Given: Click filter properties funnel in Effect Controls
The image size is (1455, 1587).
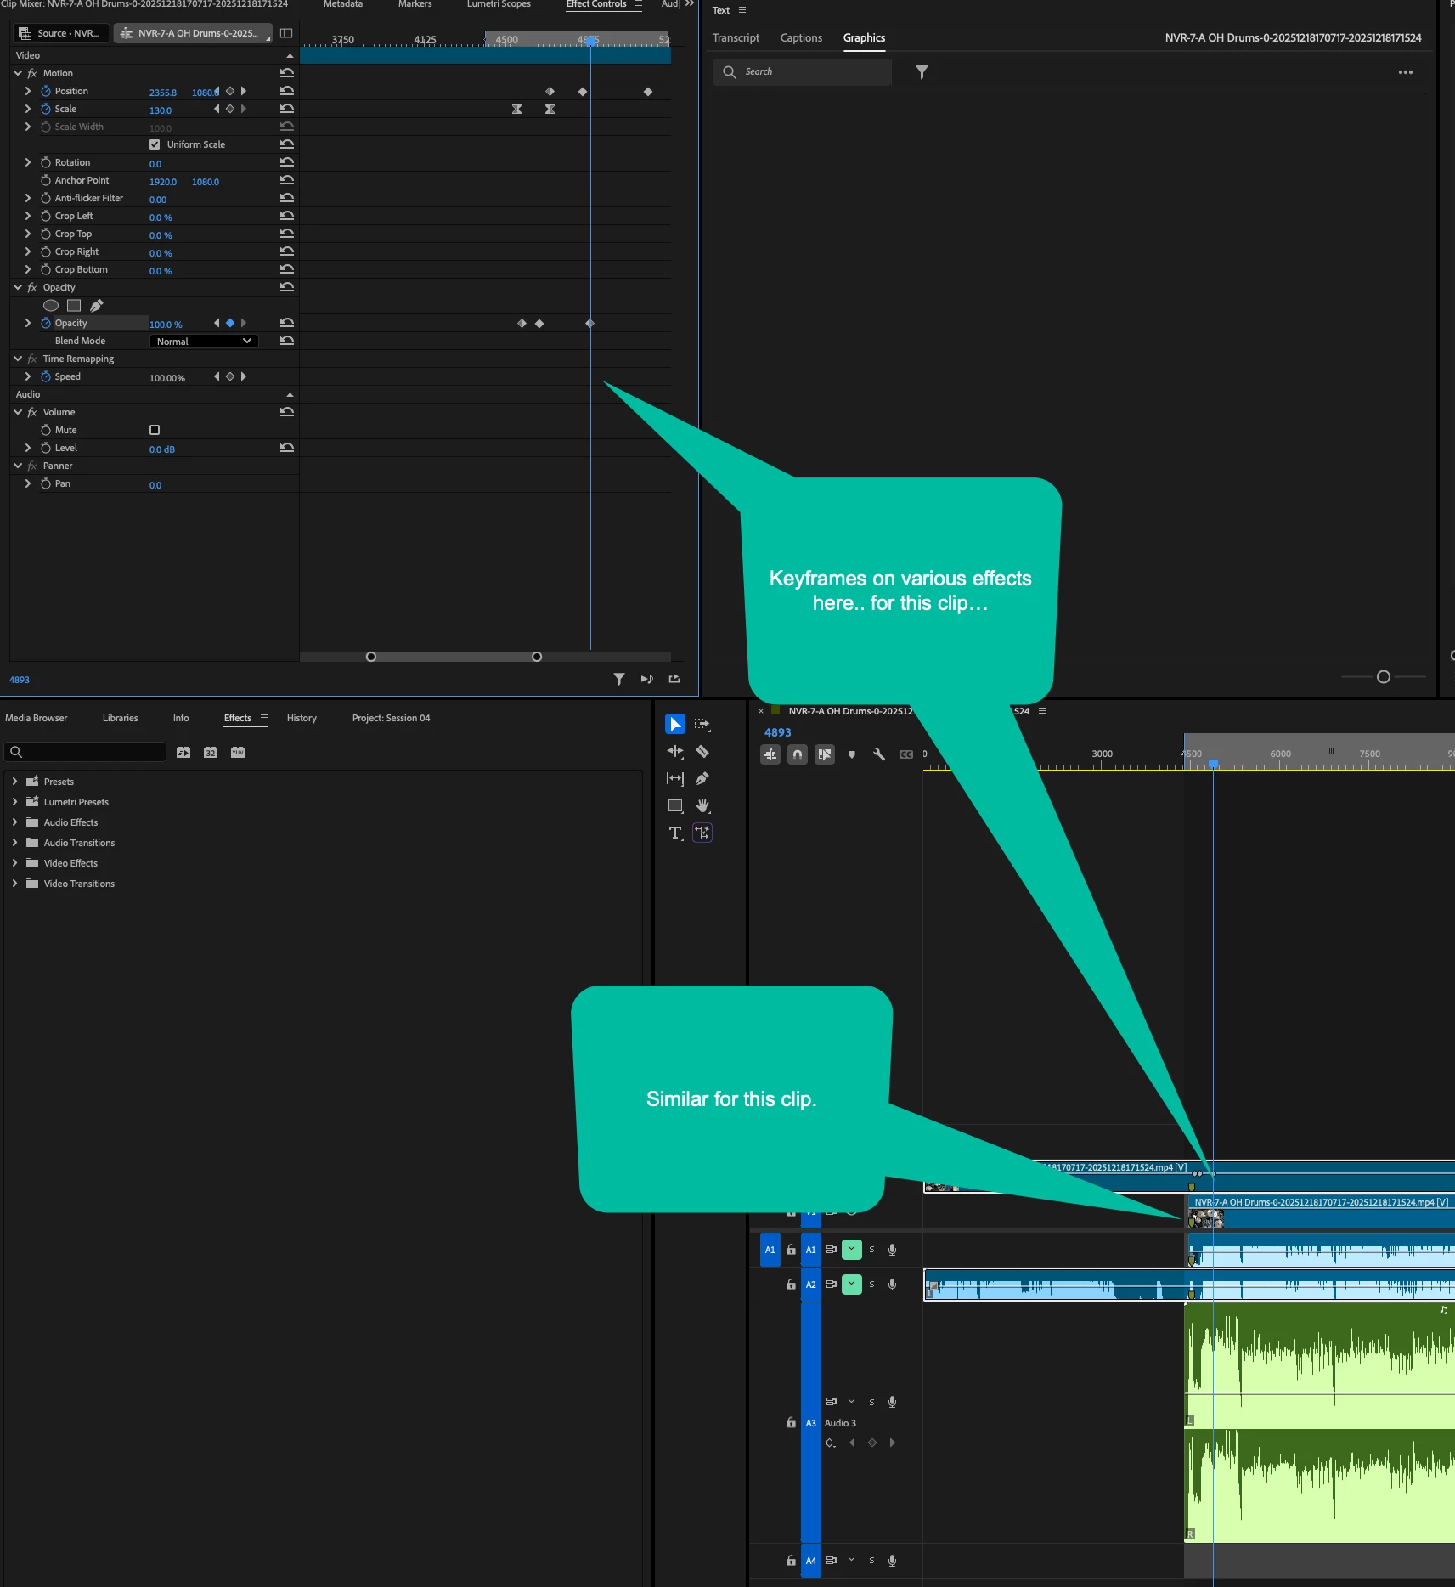Looking at the screenshot, I should pyautogui.click(x=619, y=679).
